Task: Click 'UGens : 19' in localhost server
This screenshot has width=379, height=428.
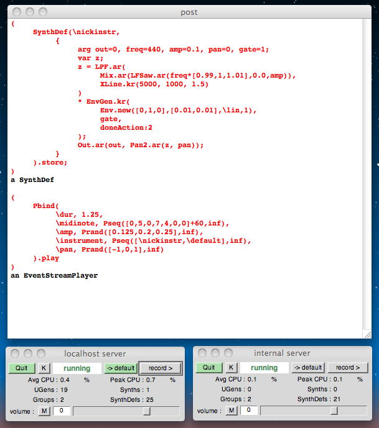Action: pyautogui.click(x=51, y=389)
